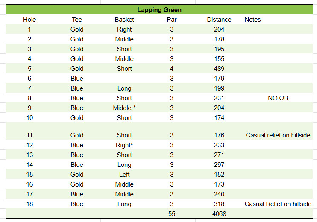Click the Hole column header cell
317x222 pixels.
29,19
